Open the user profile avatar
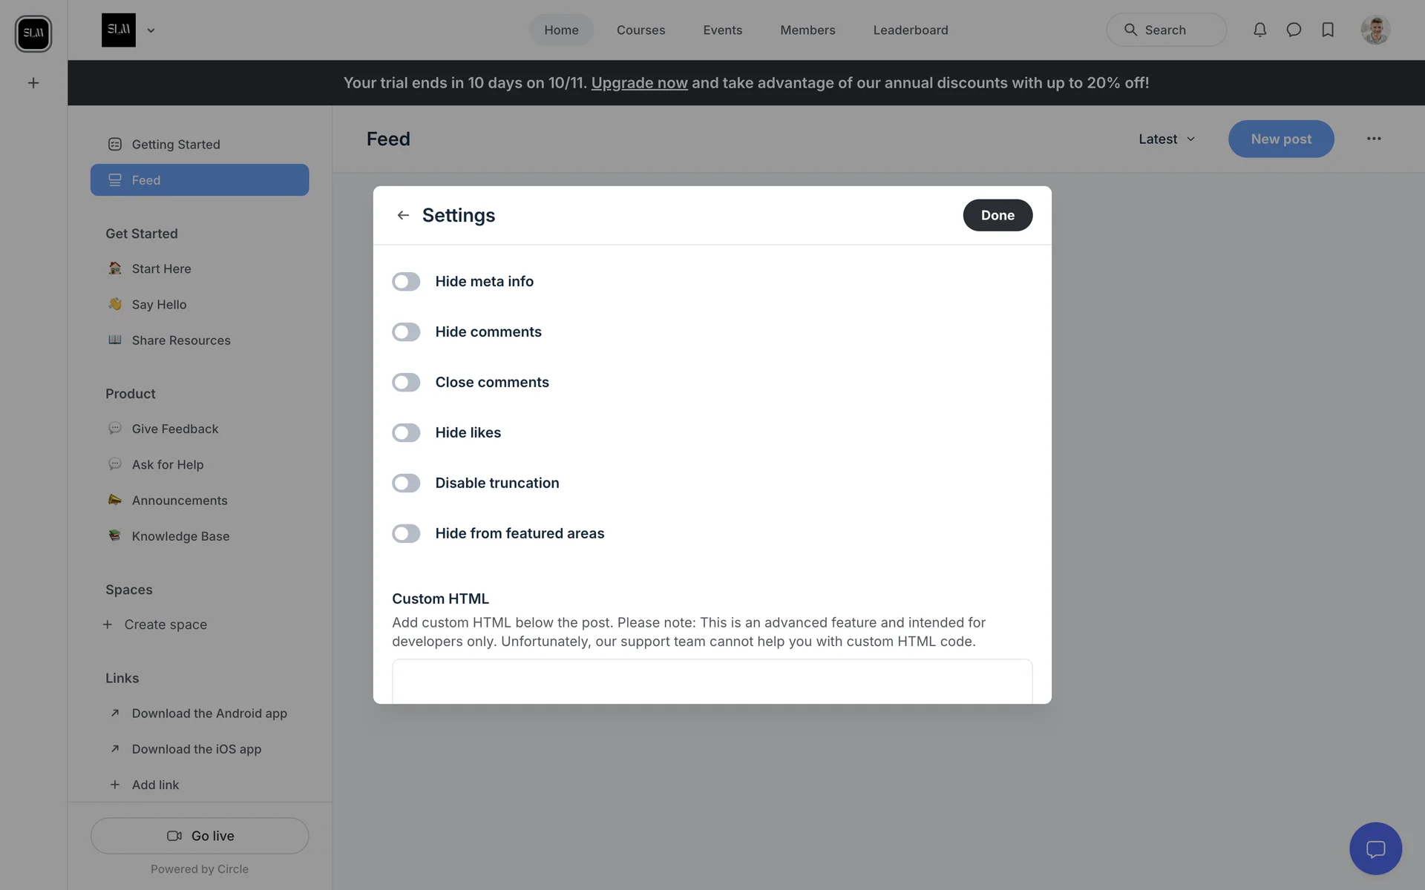Image resolution: width=1425 pixels, height=890 pixels. 1375,30
